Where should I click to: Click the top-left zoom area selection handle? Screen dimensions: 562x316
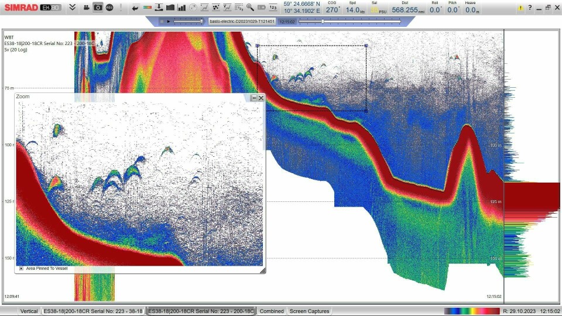258,46
